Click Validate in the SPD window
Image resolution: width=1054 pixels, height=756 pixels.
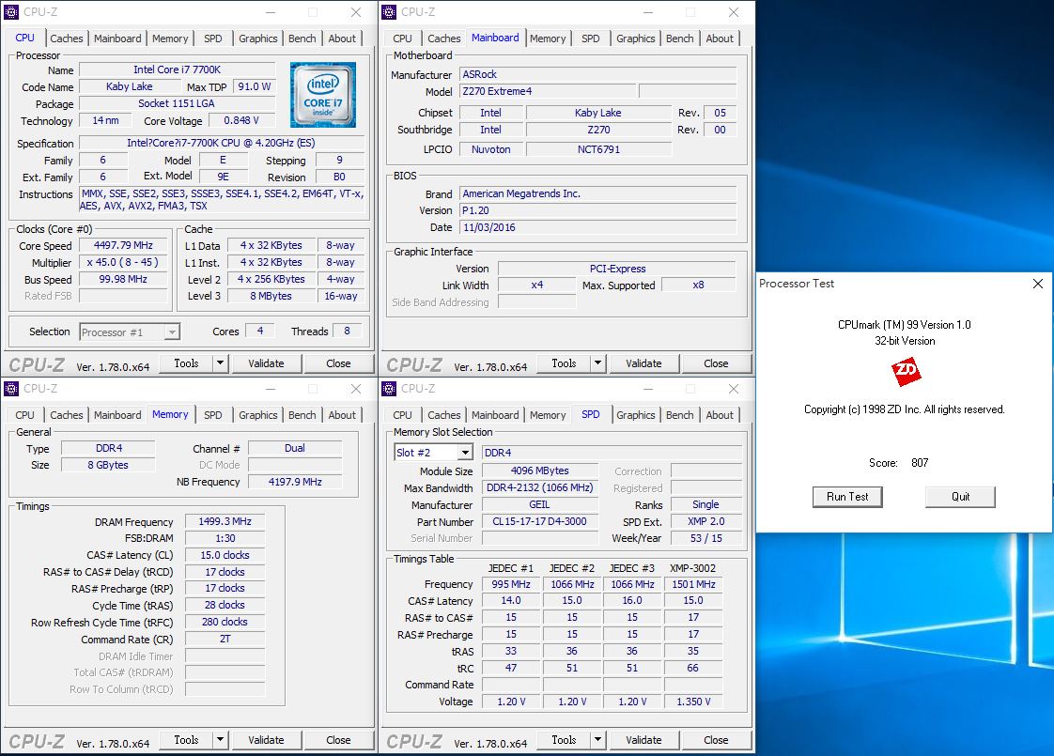pyautogui.click(x=644, y=740)
